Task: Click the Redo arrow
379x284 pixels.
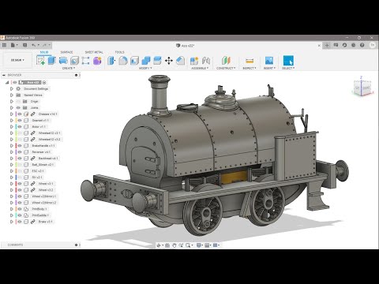Action: [x=44, y=45]
